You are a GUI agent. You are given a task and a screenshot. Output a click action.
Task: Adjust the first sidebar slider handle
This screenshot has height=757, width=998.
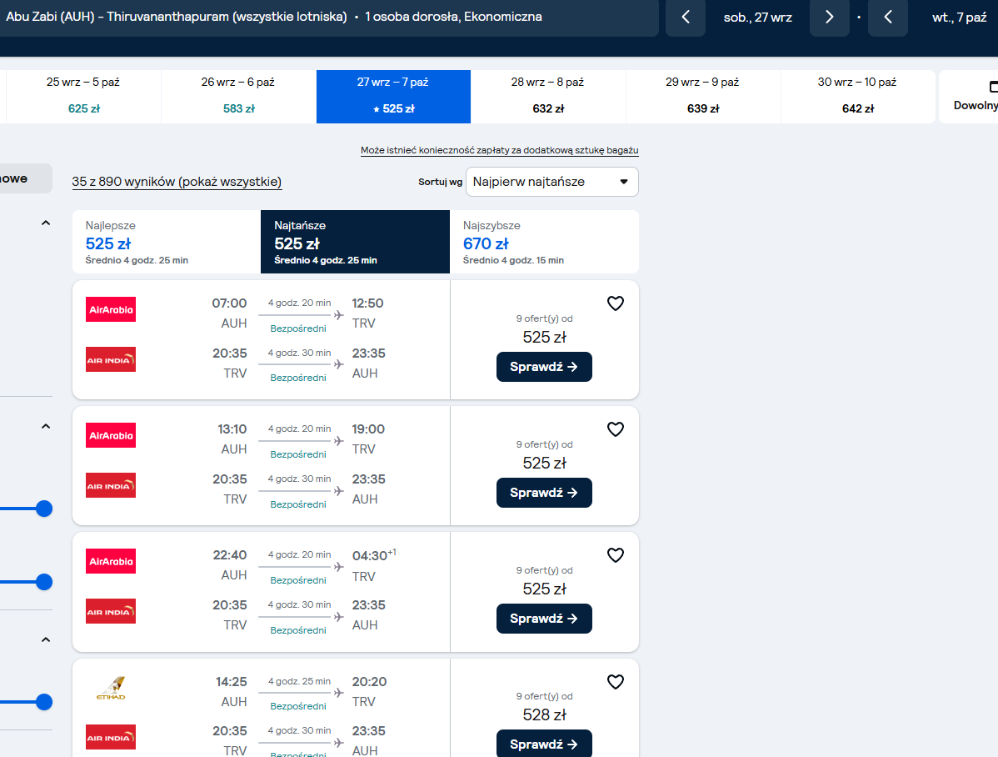[x=44, y=509]
